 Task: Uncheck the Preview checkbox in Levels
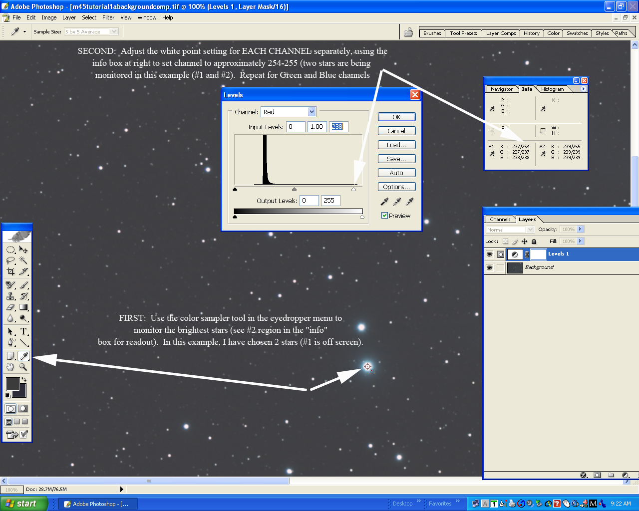pyautogui.click(x=384, y=216)
